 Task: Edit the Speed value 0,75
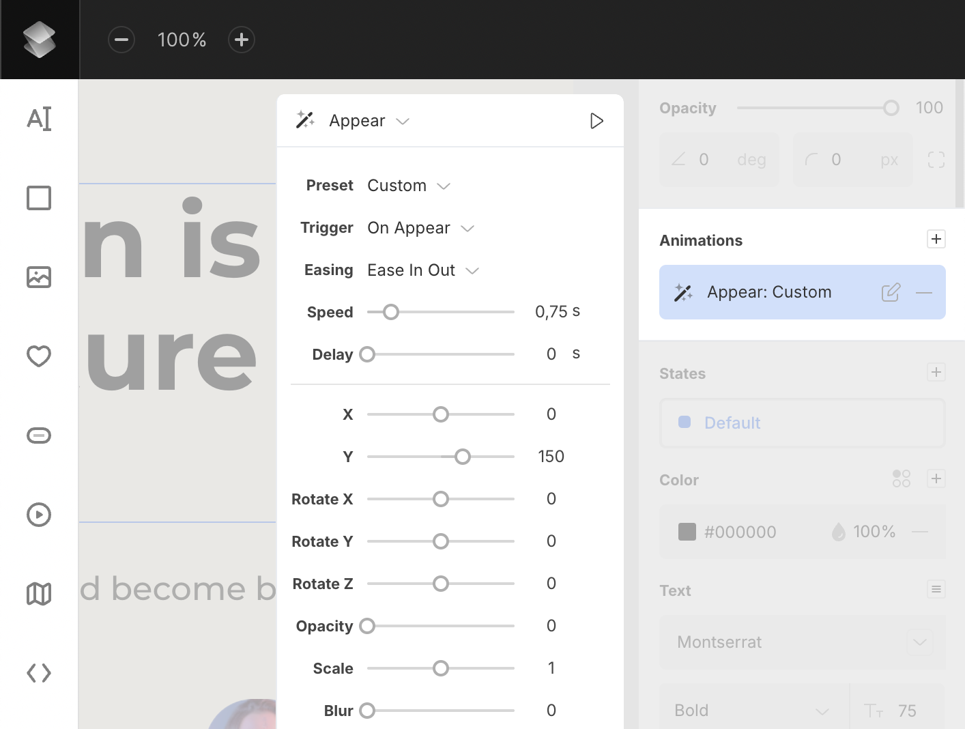tap(551, 312)
